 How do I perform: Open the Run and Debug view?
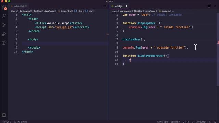[4, 34]
